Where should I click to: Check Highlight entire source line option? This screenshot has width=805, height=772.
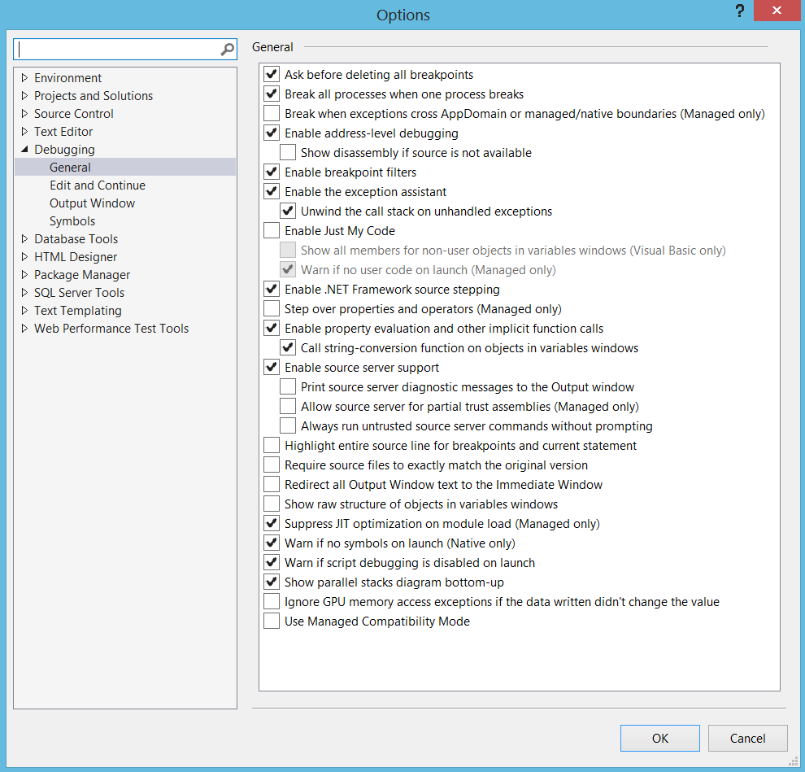[272, 446]
